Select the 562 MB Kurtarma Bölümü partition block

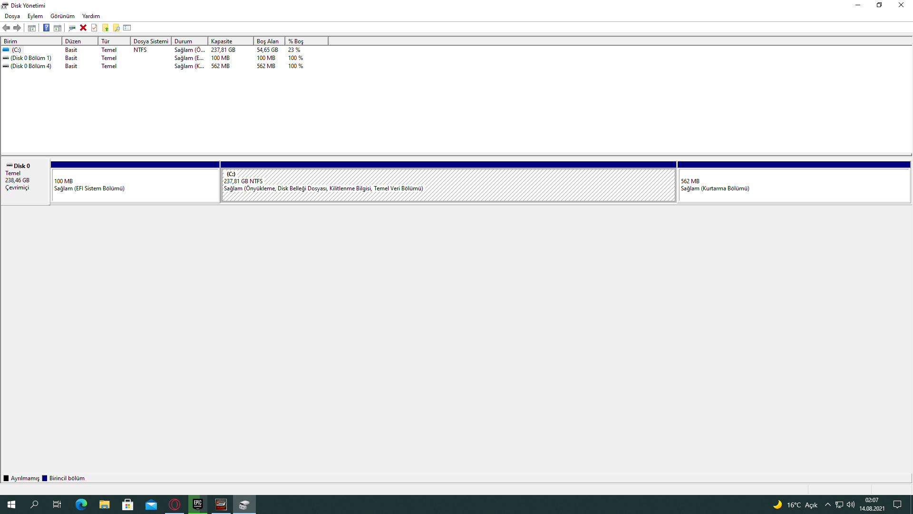click(x=793, y=186)
